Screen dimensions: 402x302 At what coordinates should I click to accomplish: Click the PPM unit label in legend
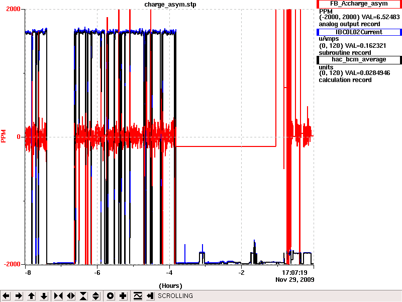(x=326, y=12)
